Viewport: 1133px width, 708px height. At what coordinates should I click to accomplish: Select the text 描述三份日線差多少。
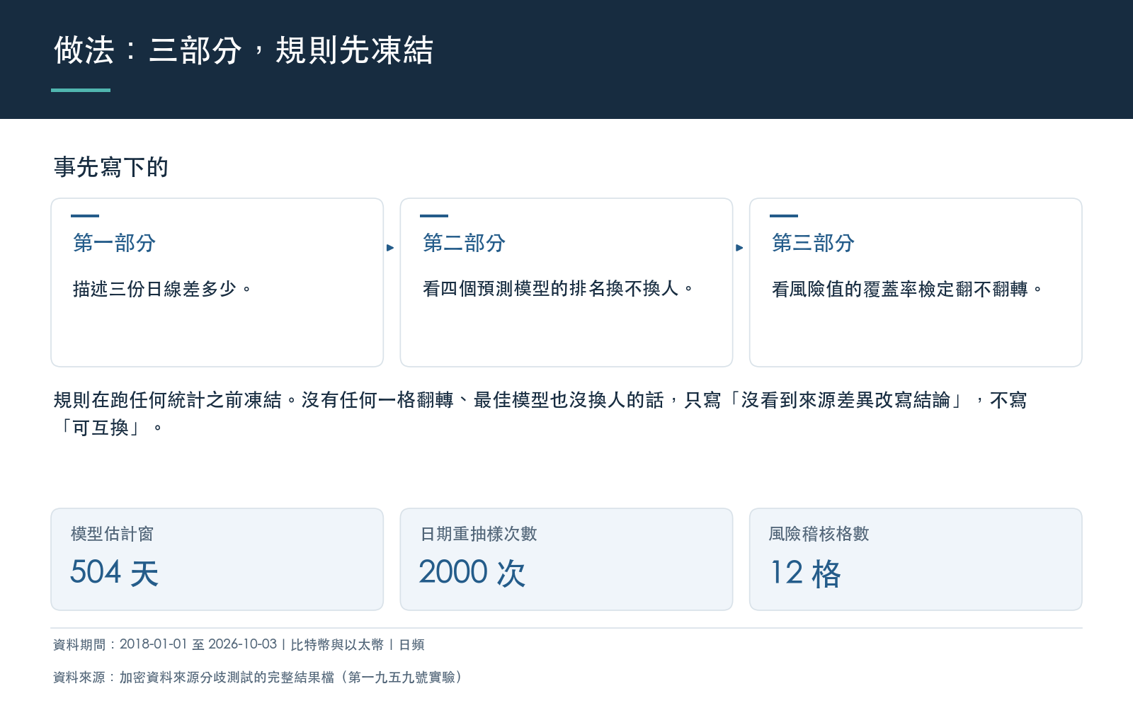tap(162, 289)
